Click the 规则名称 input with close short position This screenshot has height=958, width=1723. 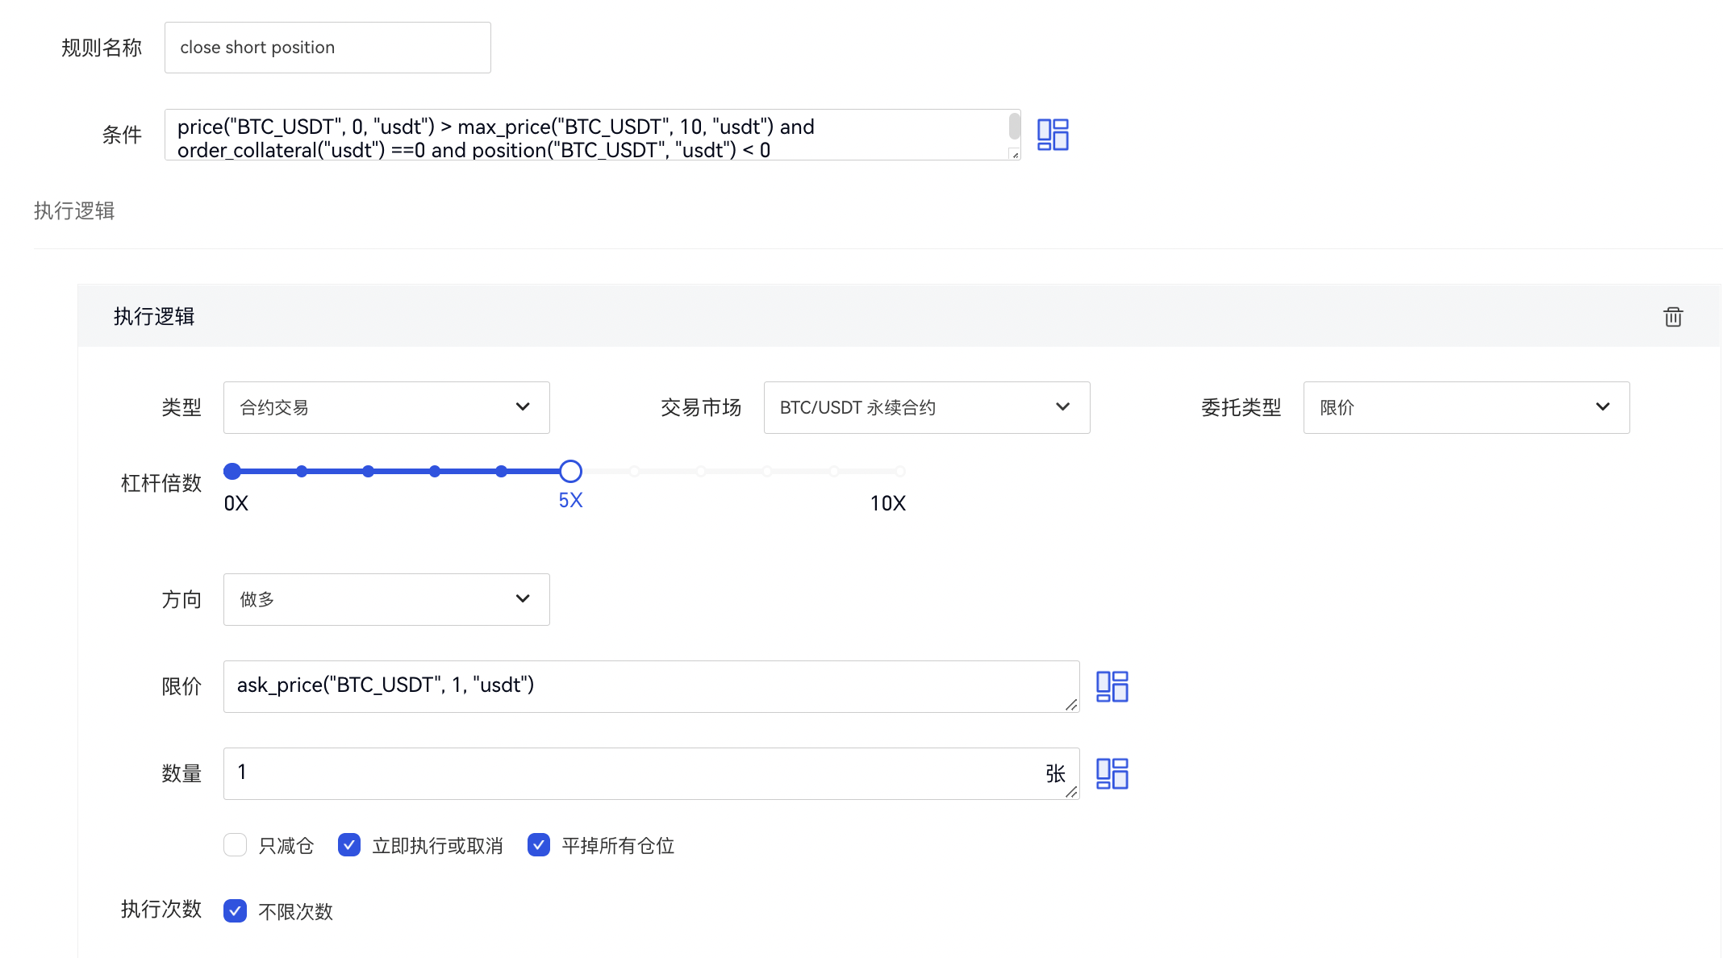click(327, 48)
